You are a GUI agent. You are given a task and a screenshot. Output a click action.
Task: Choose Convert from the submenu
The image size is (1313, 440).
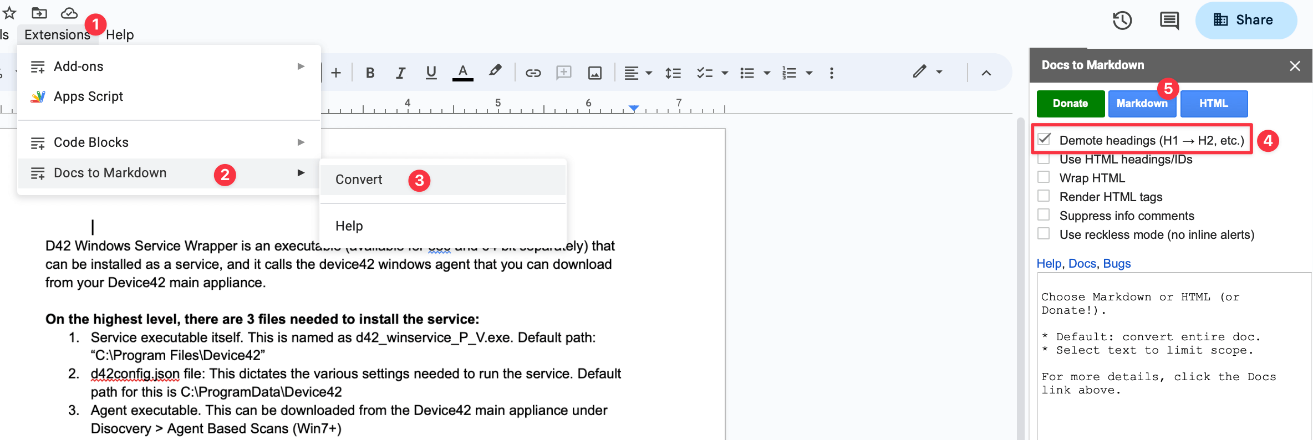coord(442,180)
